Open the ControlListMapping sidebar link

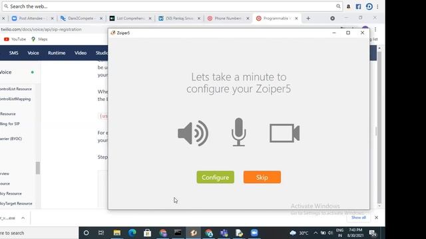[15, 99]
